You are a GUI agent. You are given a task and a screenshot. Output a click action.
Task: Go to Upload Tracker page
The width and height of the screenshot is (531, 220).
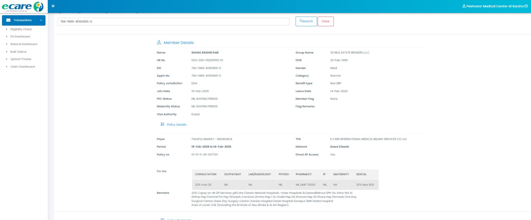21,59
